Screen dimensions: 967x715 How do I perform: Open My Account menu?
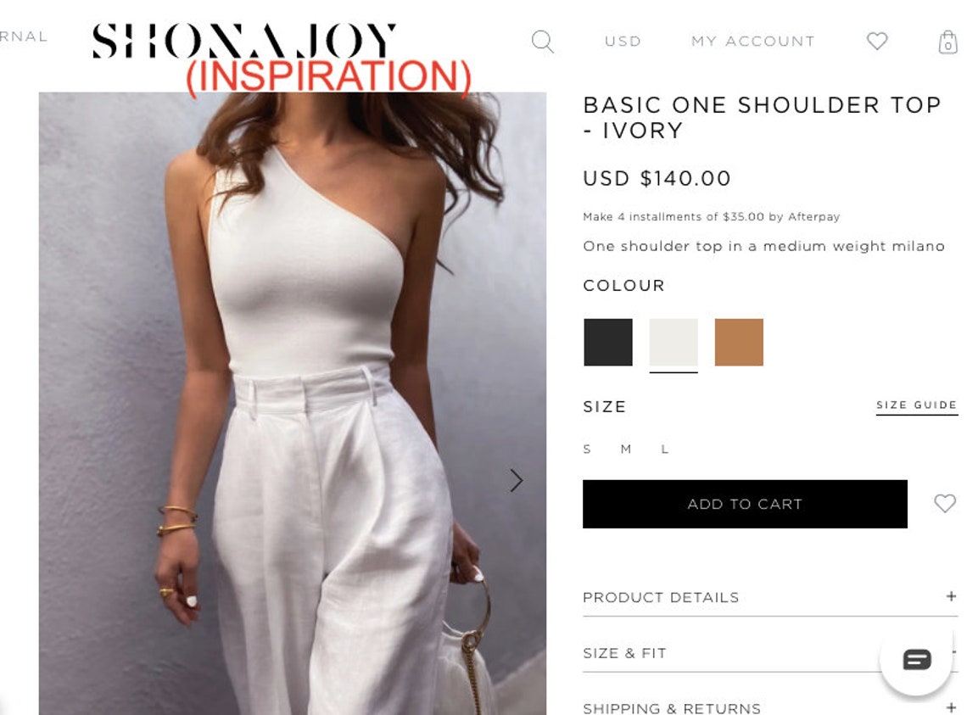click(x=753, y=42)
